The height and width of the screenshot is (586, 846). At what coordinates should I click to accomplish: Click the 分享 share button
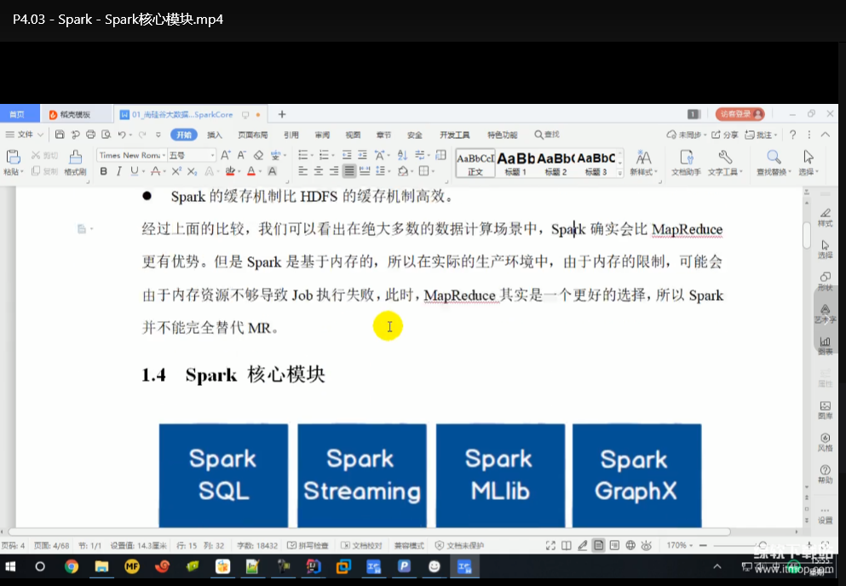pos(725,135)
